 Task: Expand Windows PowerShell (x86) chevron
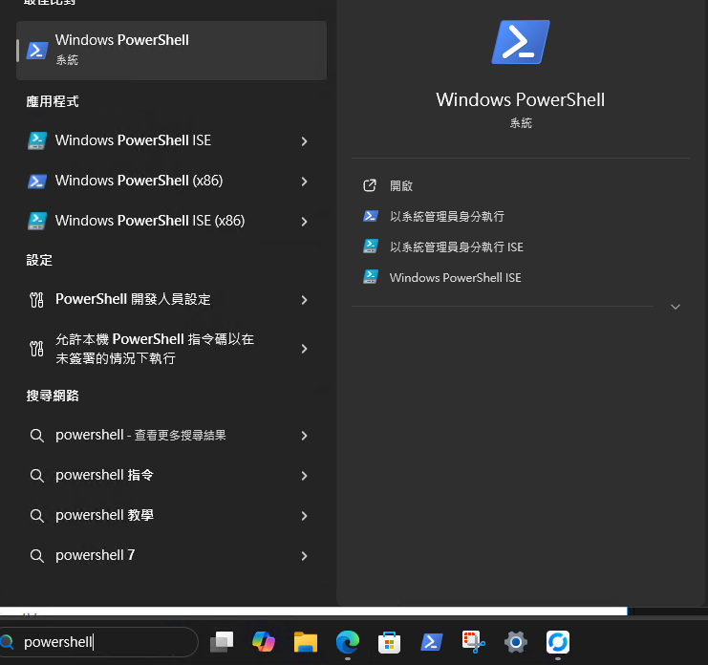click(305, 182)
